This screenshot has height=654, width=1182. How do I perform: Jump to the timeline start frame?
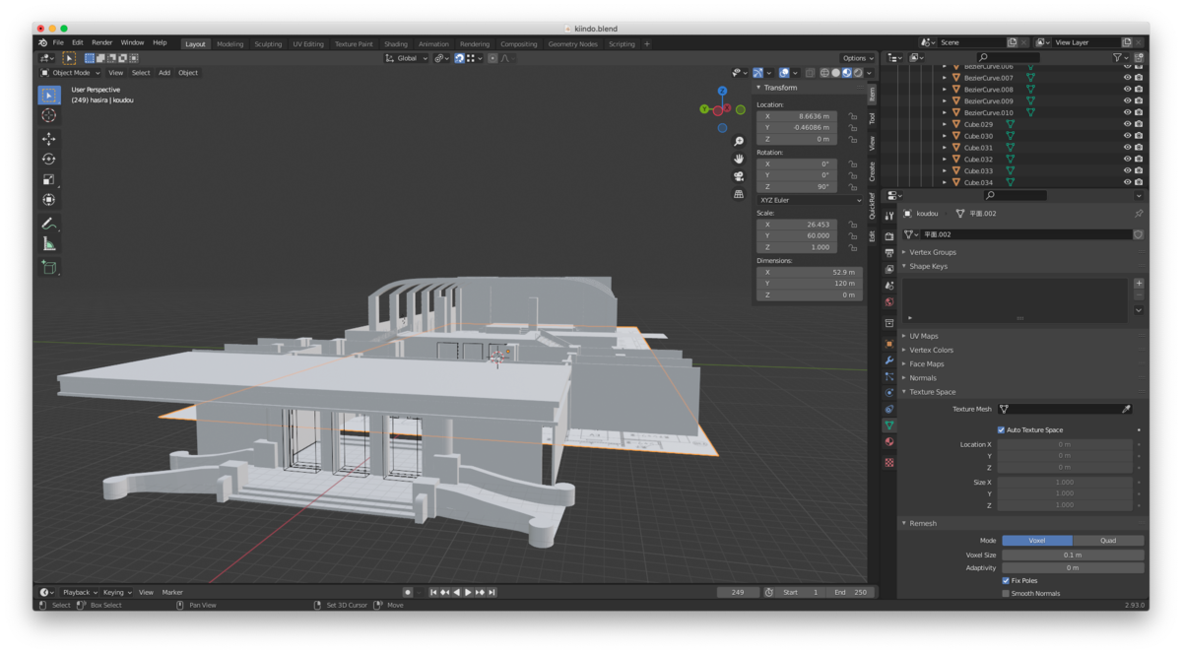(x=433, y=592)
